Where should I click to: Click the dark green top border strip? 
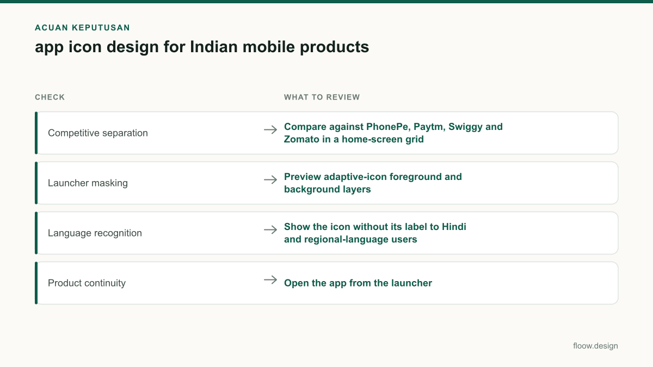click(326, 1)
